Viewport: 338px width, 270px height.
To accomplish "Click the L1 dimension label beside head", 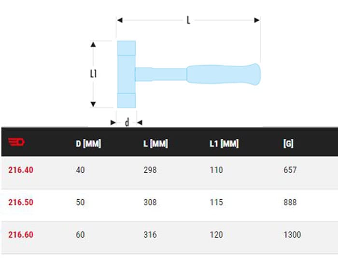I will point(94,74).
